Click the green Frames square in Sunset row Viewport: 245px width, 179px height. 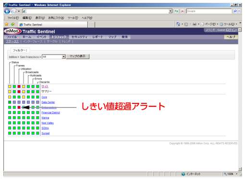click(x=14, y=133)
